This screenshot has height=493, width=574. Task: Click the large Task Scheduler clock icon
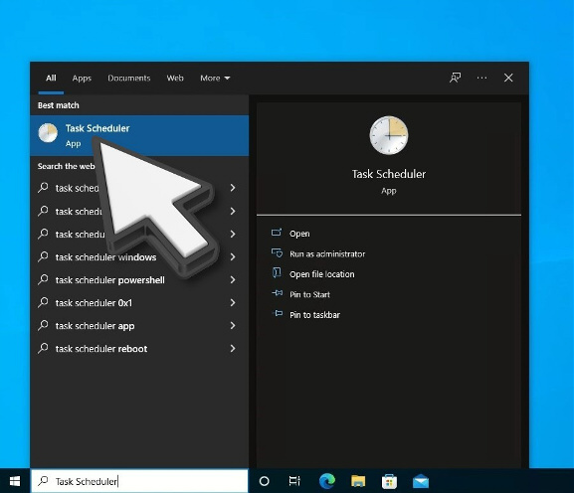click(389, 135)
